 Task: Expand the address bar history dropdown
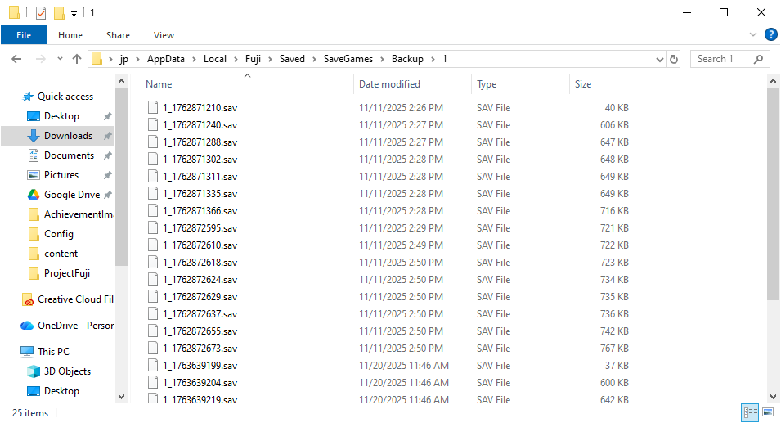pyautogui.click(x=660, y=59)
